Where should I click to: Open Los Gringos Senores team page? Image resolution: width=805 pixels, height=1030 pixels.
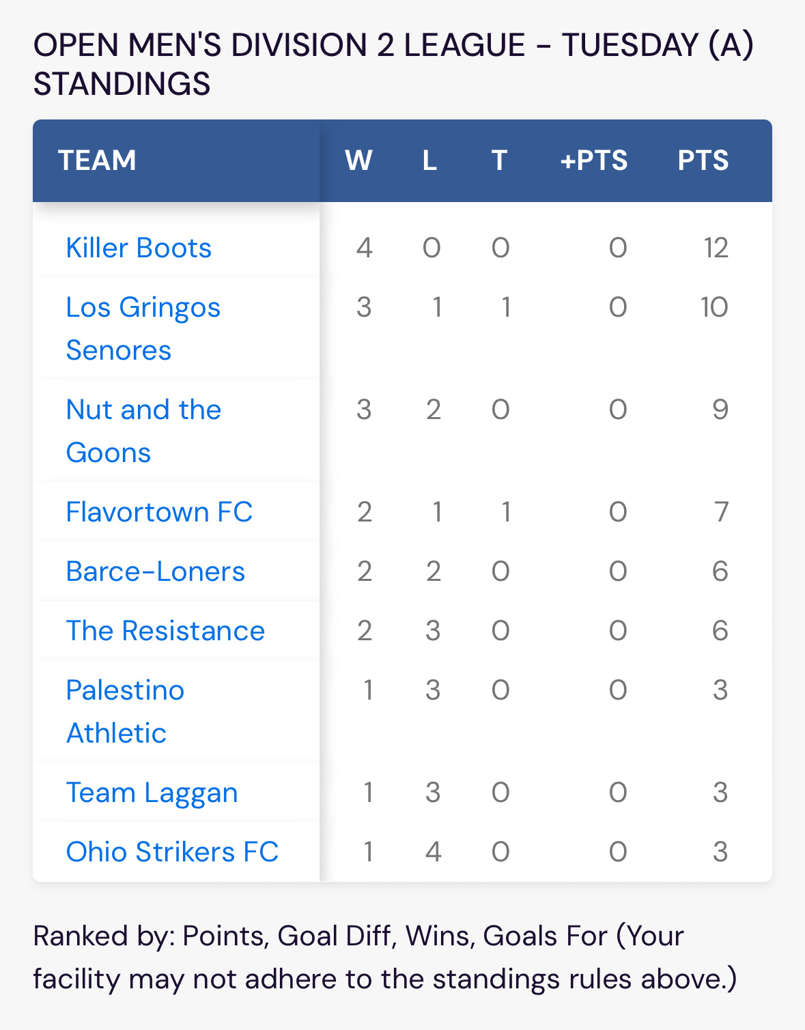(x=143, y=328)
